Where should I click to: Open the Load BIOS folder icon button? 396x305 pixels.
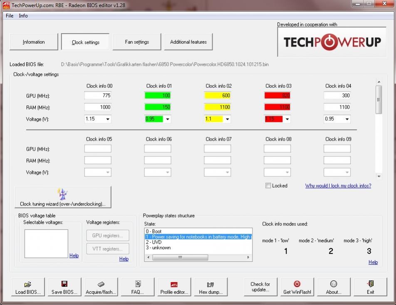click(28, 287)
